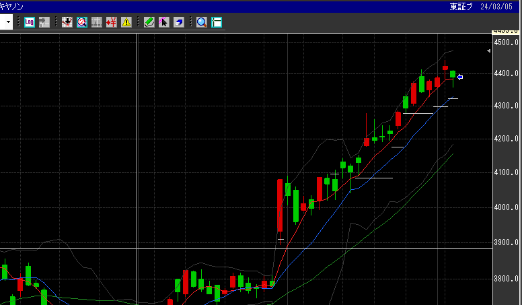Click the gray table grid icon
The width and height of the screenshot is (522, 305).
click(x=97, y=22)
